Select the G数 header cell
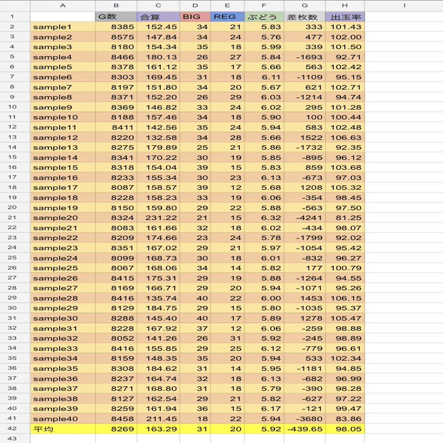 pos(116,17)
